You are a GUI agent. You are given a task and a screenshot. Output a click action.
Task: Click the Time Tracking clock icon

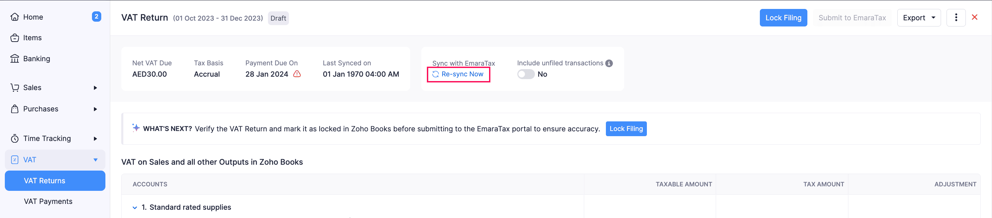point(14,139)
